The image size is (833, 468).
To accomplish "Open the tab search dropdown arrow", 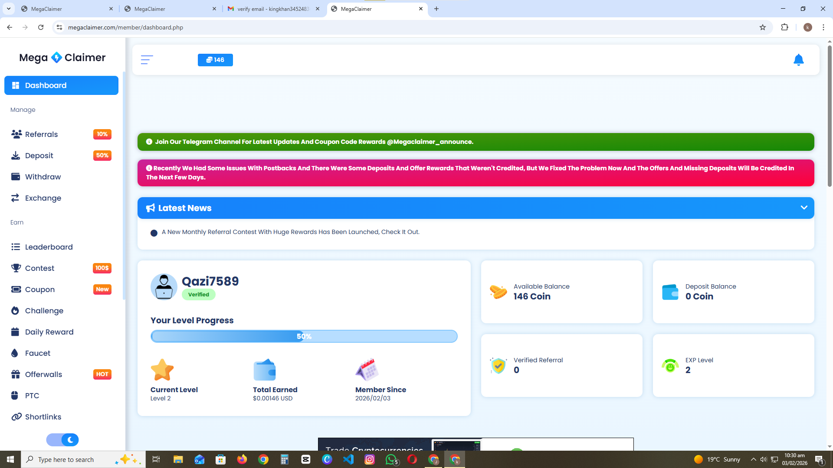I will (x=9, y=9).
